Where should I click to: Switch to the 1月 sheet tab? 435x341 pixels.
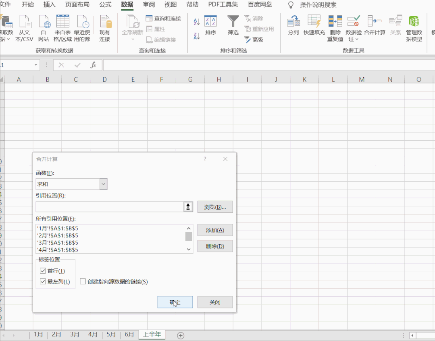pos(38,335)
